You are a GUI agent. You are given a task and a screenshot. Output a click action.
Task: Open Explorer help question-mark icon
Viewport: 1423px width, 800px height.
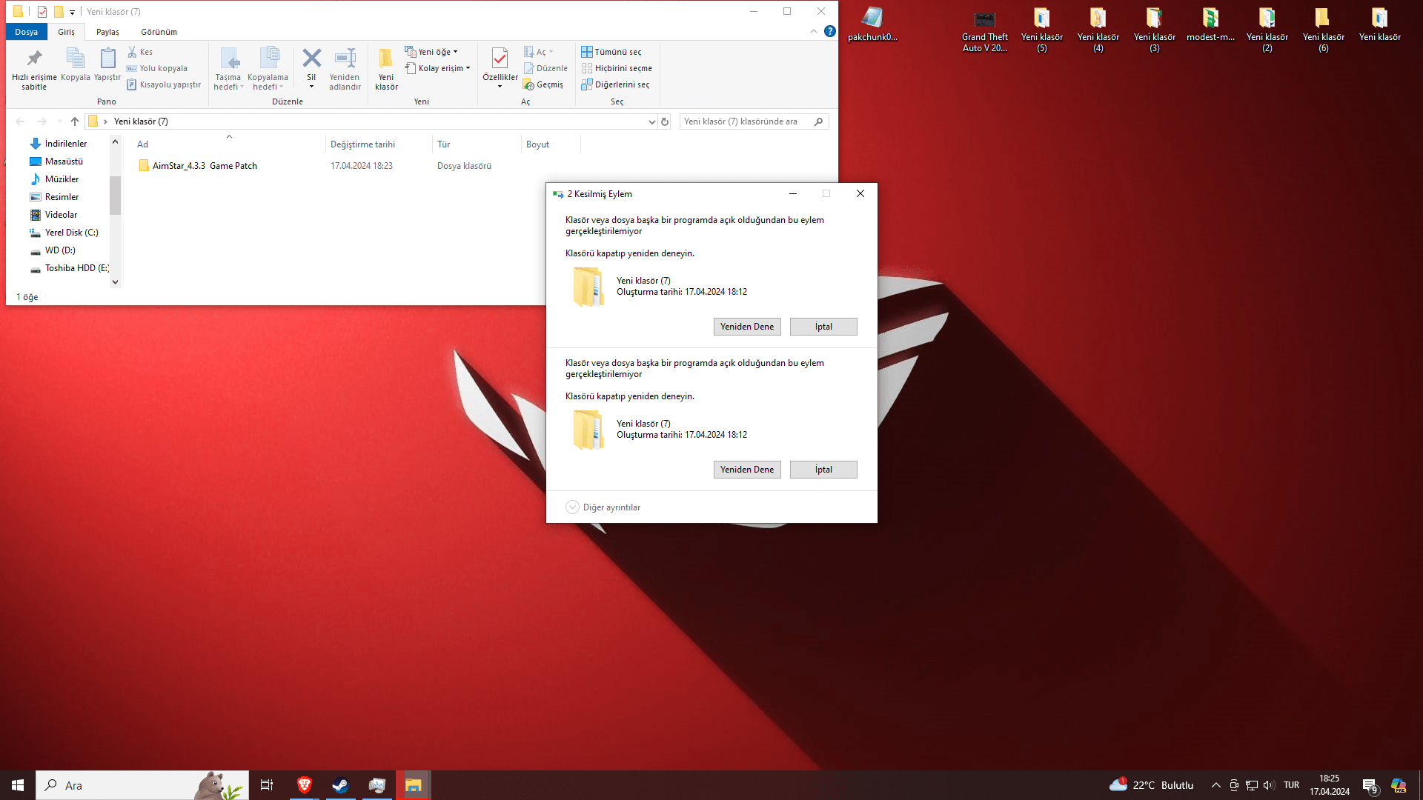830,31
